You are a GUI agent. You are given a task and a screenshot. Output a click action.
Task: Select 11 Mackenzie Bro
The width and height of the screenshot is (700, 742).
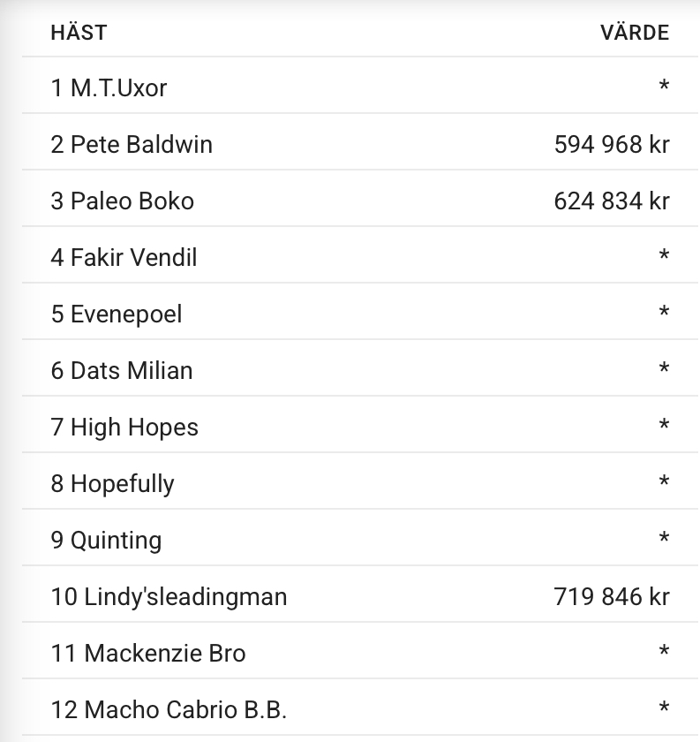pos(148,653)
